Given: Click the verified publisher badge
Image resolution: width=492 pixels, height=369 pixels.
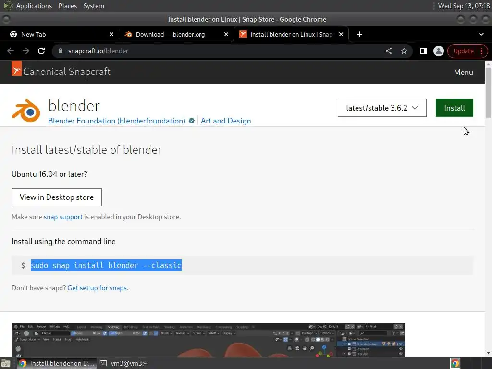Looking at the screenshot, I should [191, 121].
